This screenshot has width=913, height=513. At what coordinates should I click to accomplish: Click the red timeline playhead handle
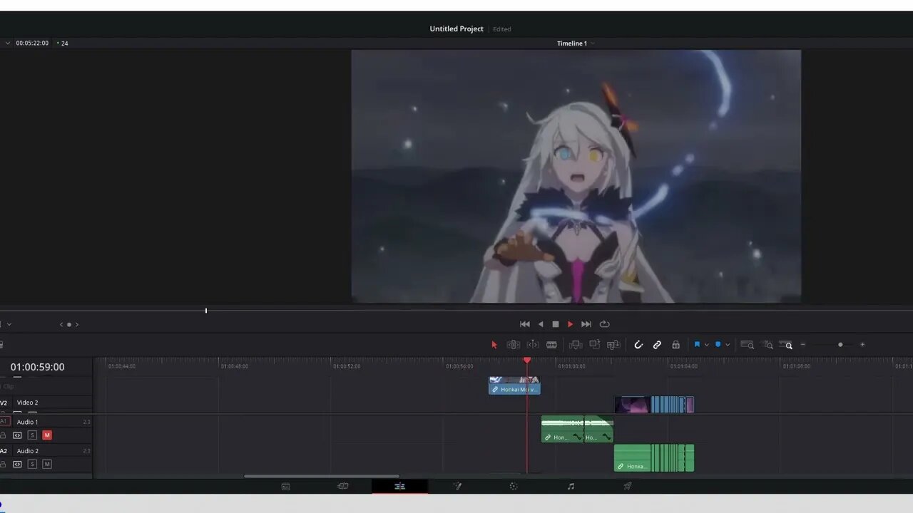pyautogui.click(x=527, y=361)
